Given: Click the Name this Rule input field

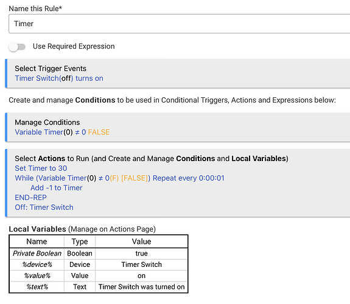Looking at the screenshot, I should pyautogui.click(x=179, y=24).
